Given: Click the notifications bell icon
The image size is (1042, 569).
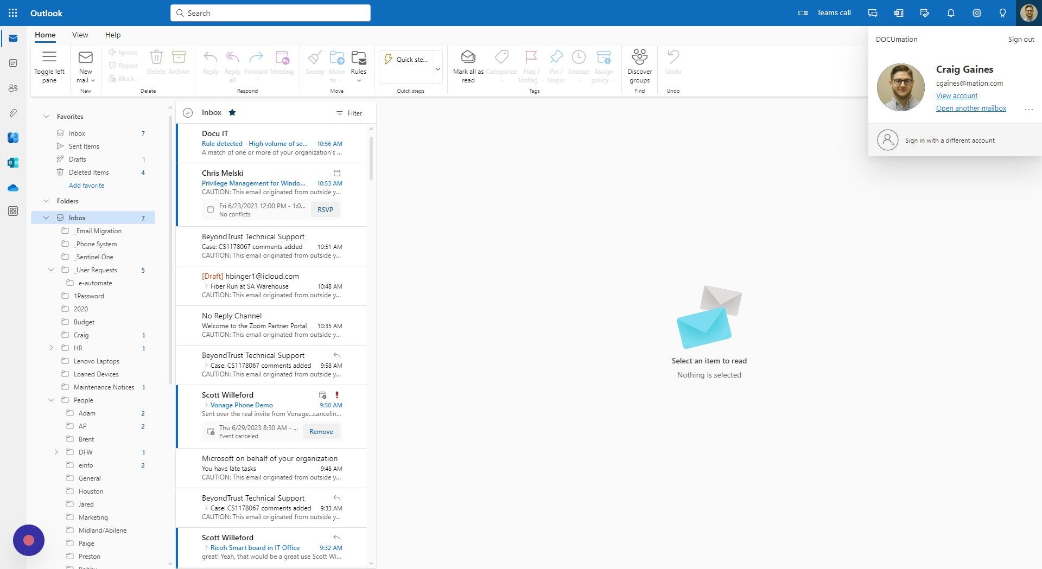Looking at the screenshot, I should pyautogui.click(x=951, y=12).
